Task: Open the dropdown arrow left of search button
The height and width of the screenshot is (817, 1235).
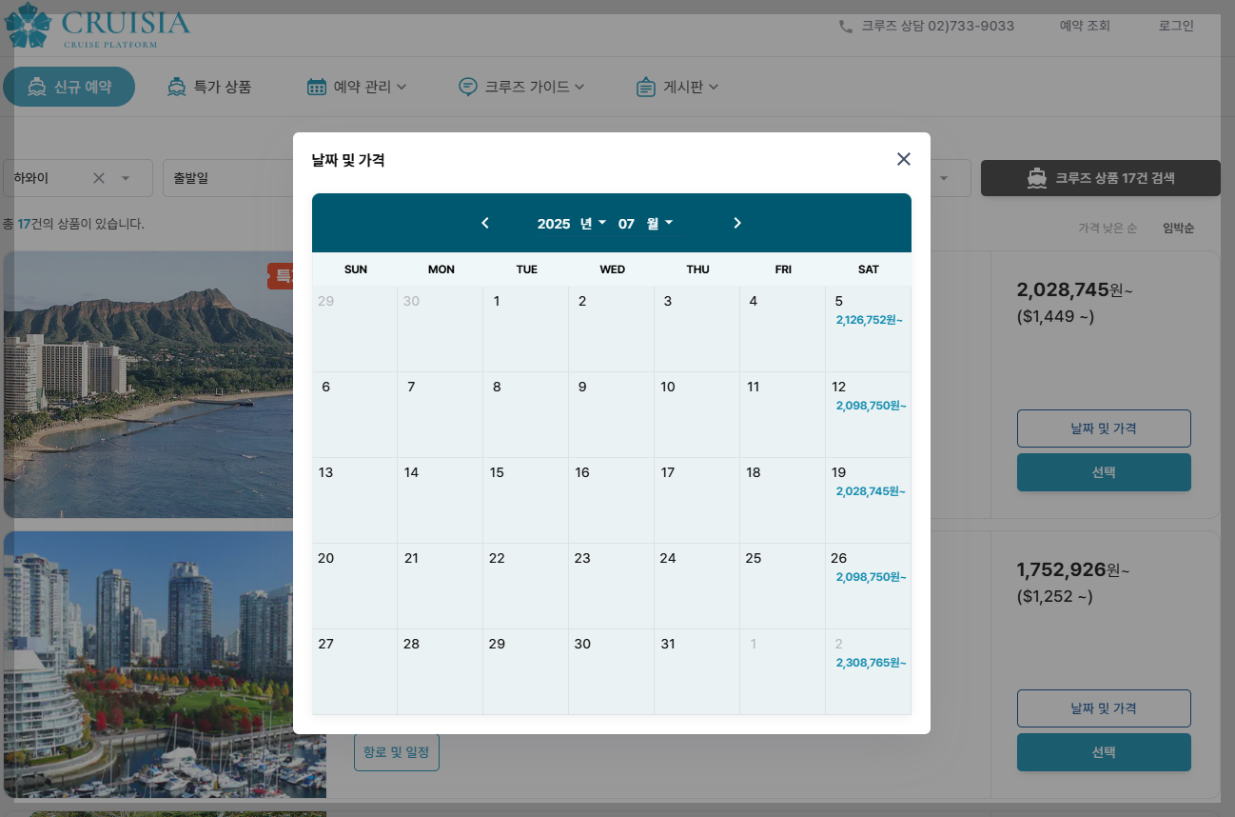Action: point(945,178)
